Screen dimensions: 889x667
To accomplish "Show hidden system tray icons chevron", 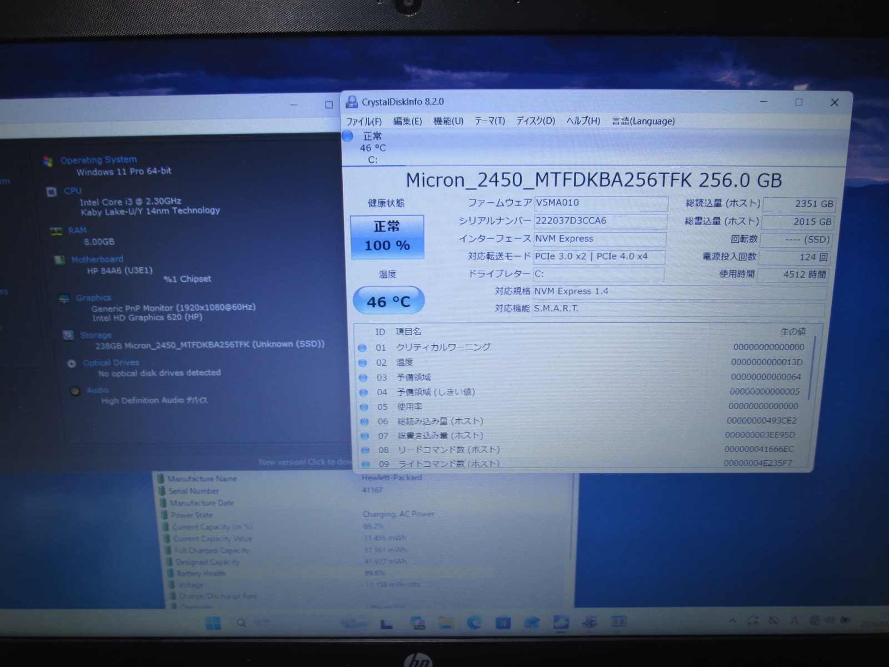I will (732, 621).
